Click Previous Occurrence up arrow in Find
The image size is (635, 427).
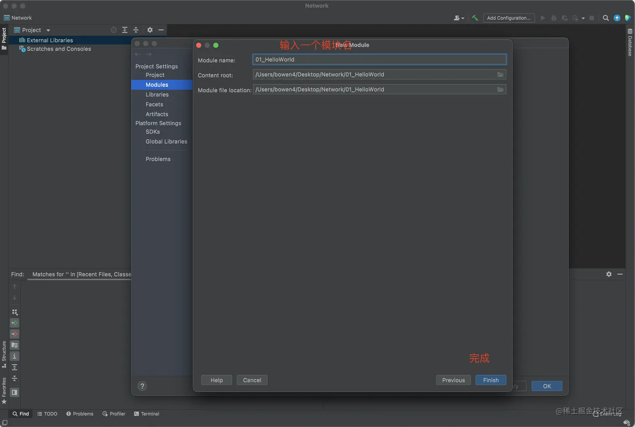pos(14,286)
